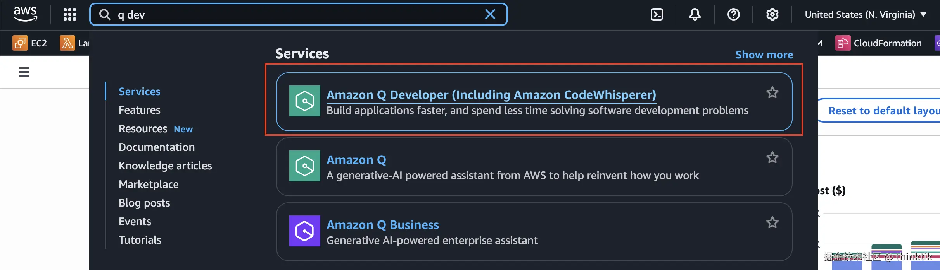Open the CloudShell terminal icon
This screenshot has width=940, height=270.
pos(657,14)
